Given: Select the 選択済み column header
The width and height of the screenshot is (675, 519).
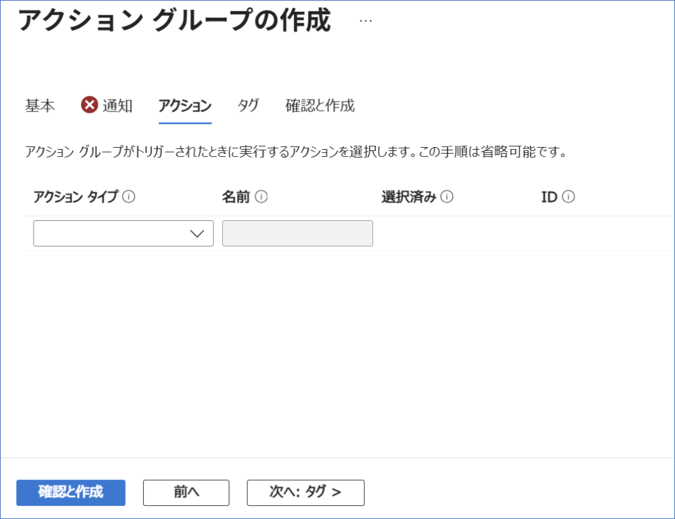Looking at the screenshot, I should point(409,197).
